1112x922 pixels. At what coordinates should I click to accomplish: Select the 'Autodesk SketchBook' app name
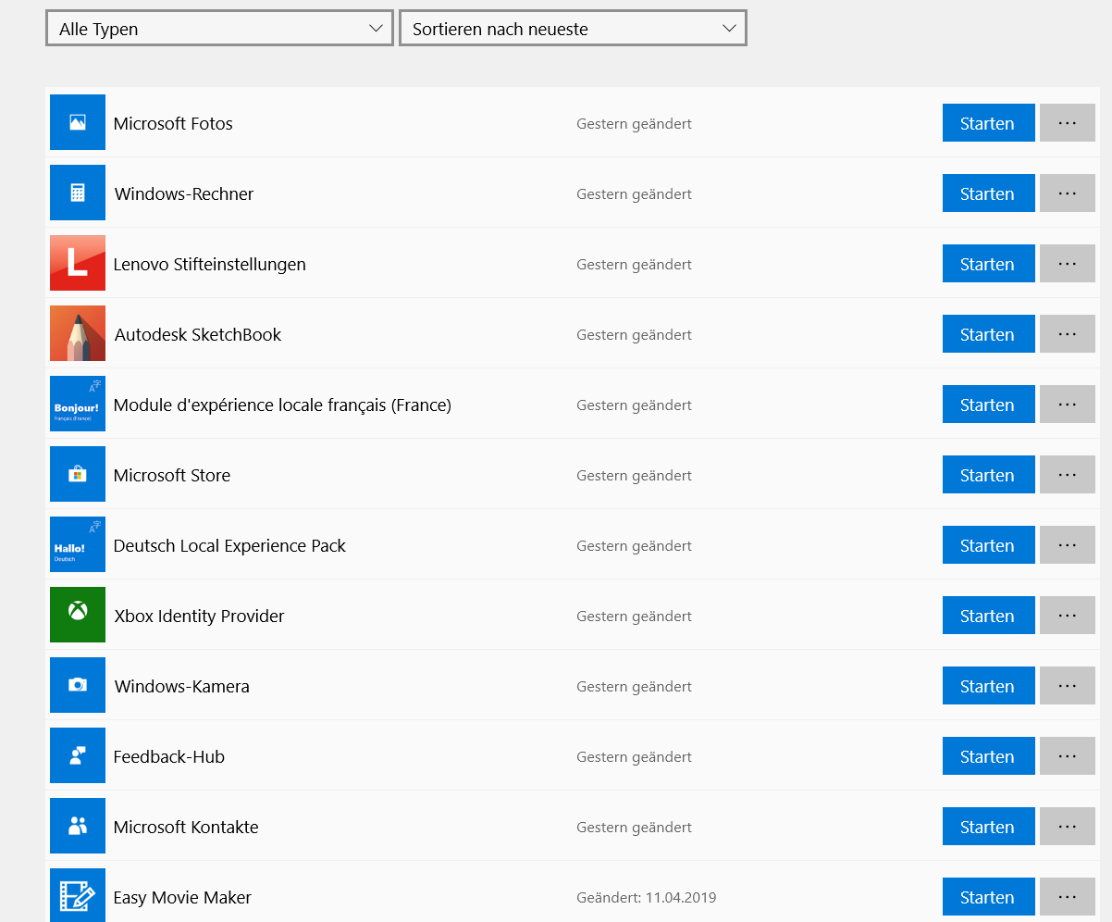[x=198, y=334]
